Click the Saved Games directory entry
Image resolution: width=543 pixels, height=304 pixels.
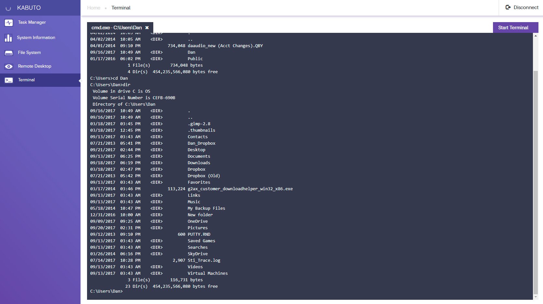pos(201,241)
